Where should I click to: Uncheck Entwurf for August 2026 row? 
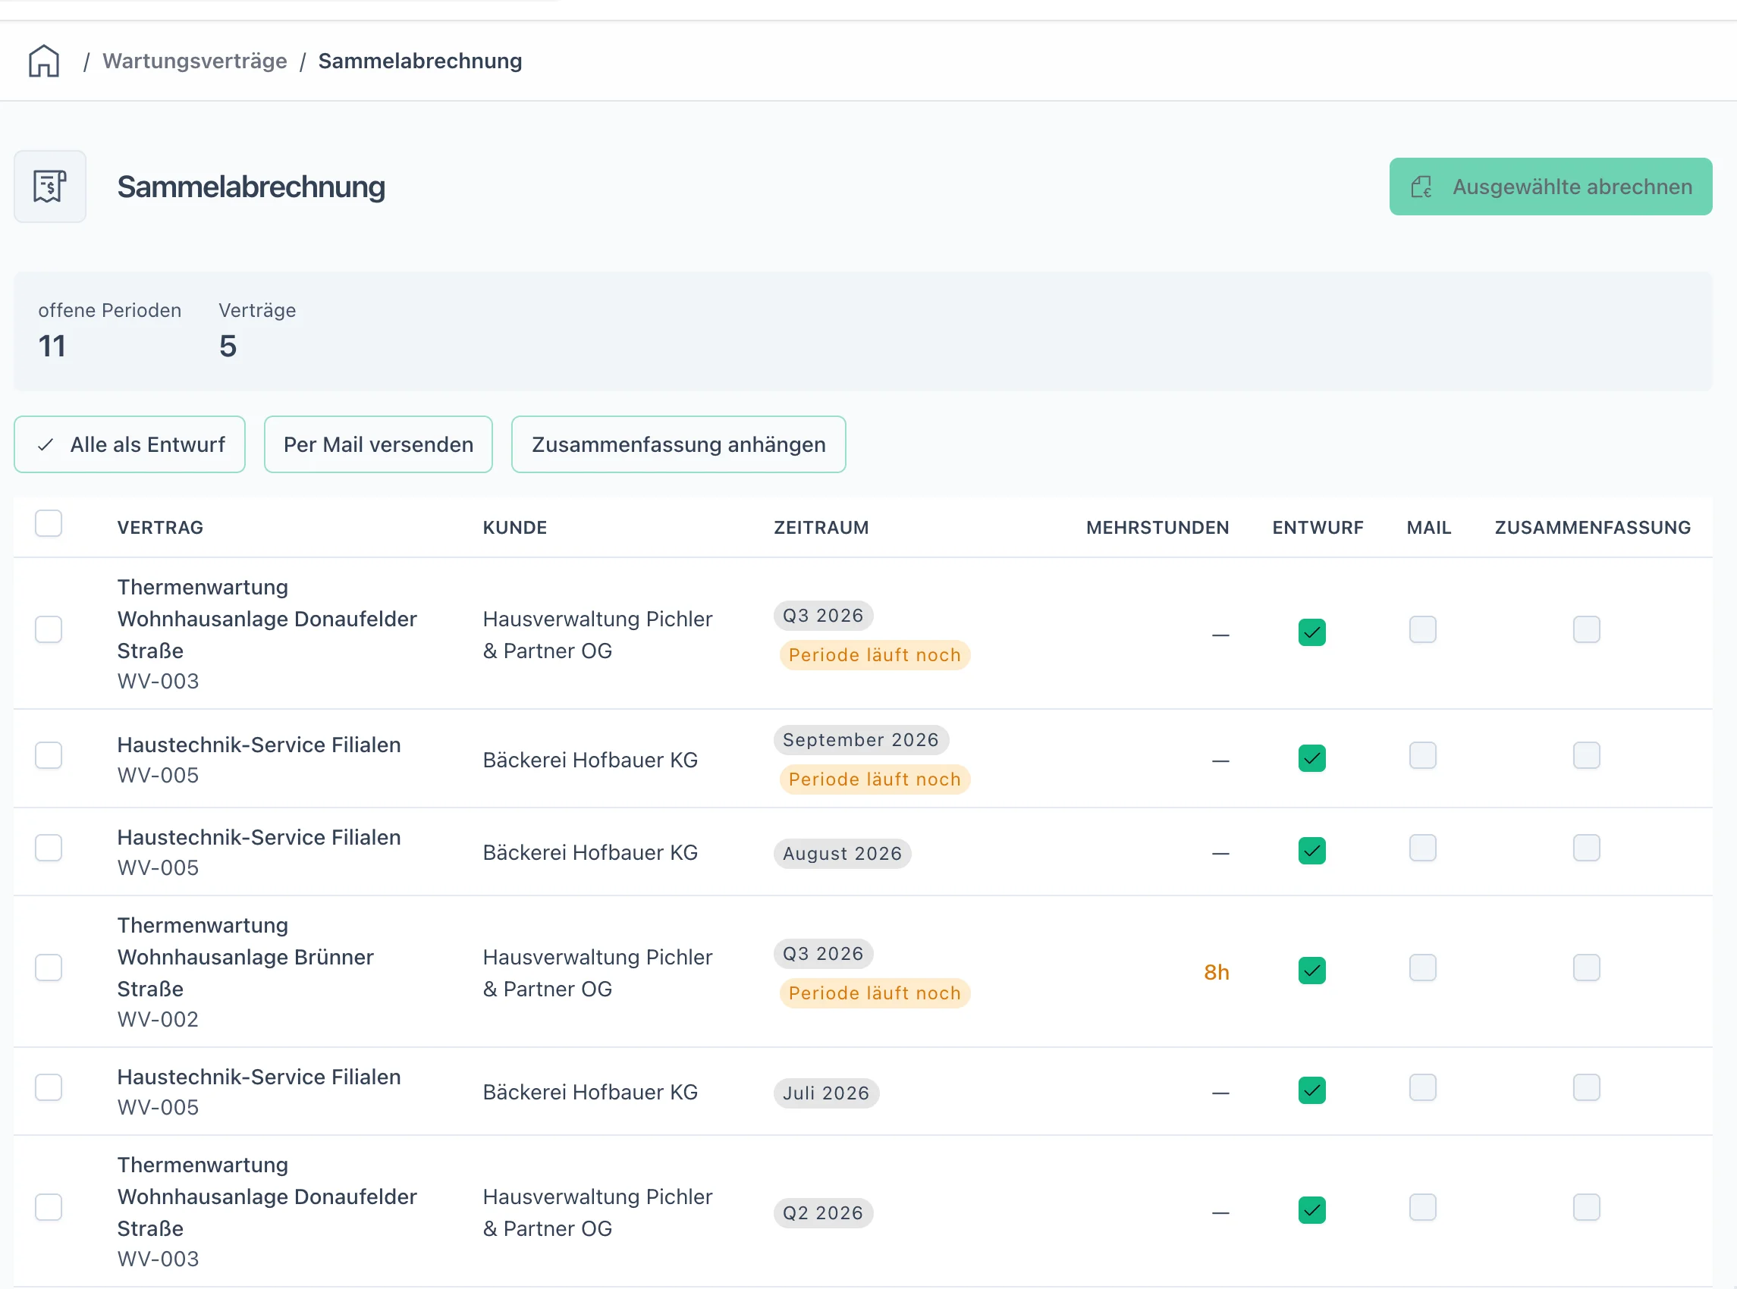[x=1312, y=851]
